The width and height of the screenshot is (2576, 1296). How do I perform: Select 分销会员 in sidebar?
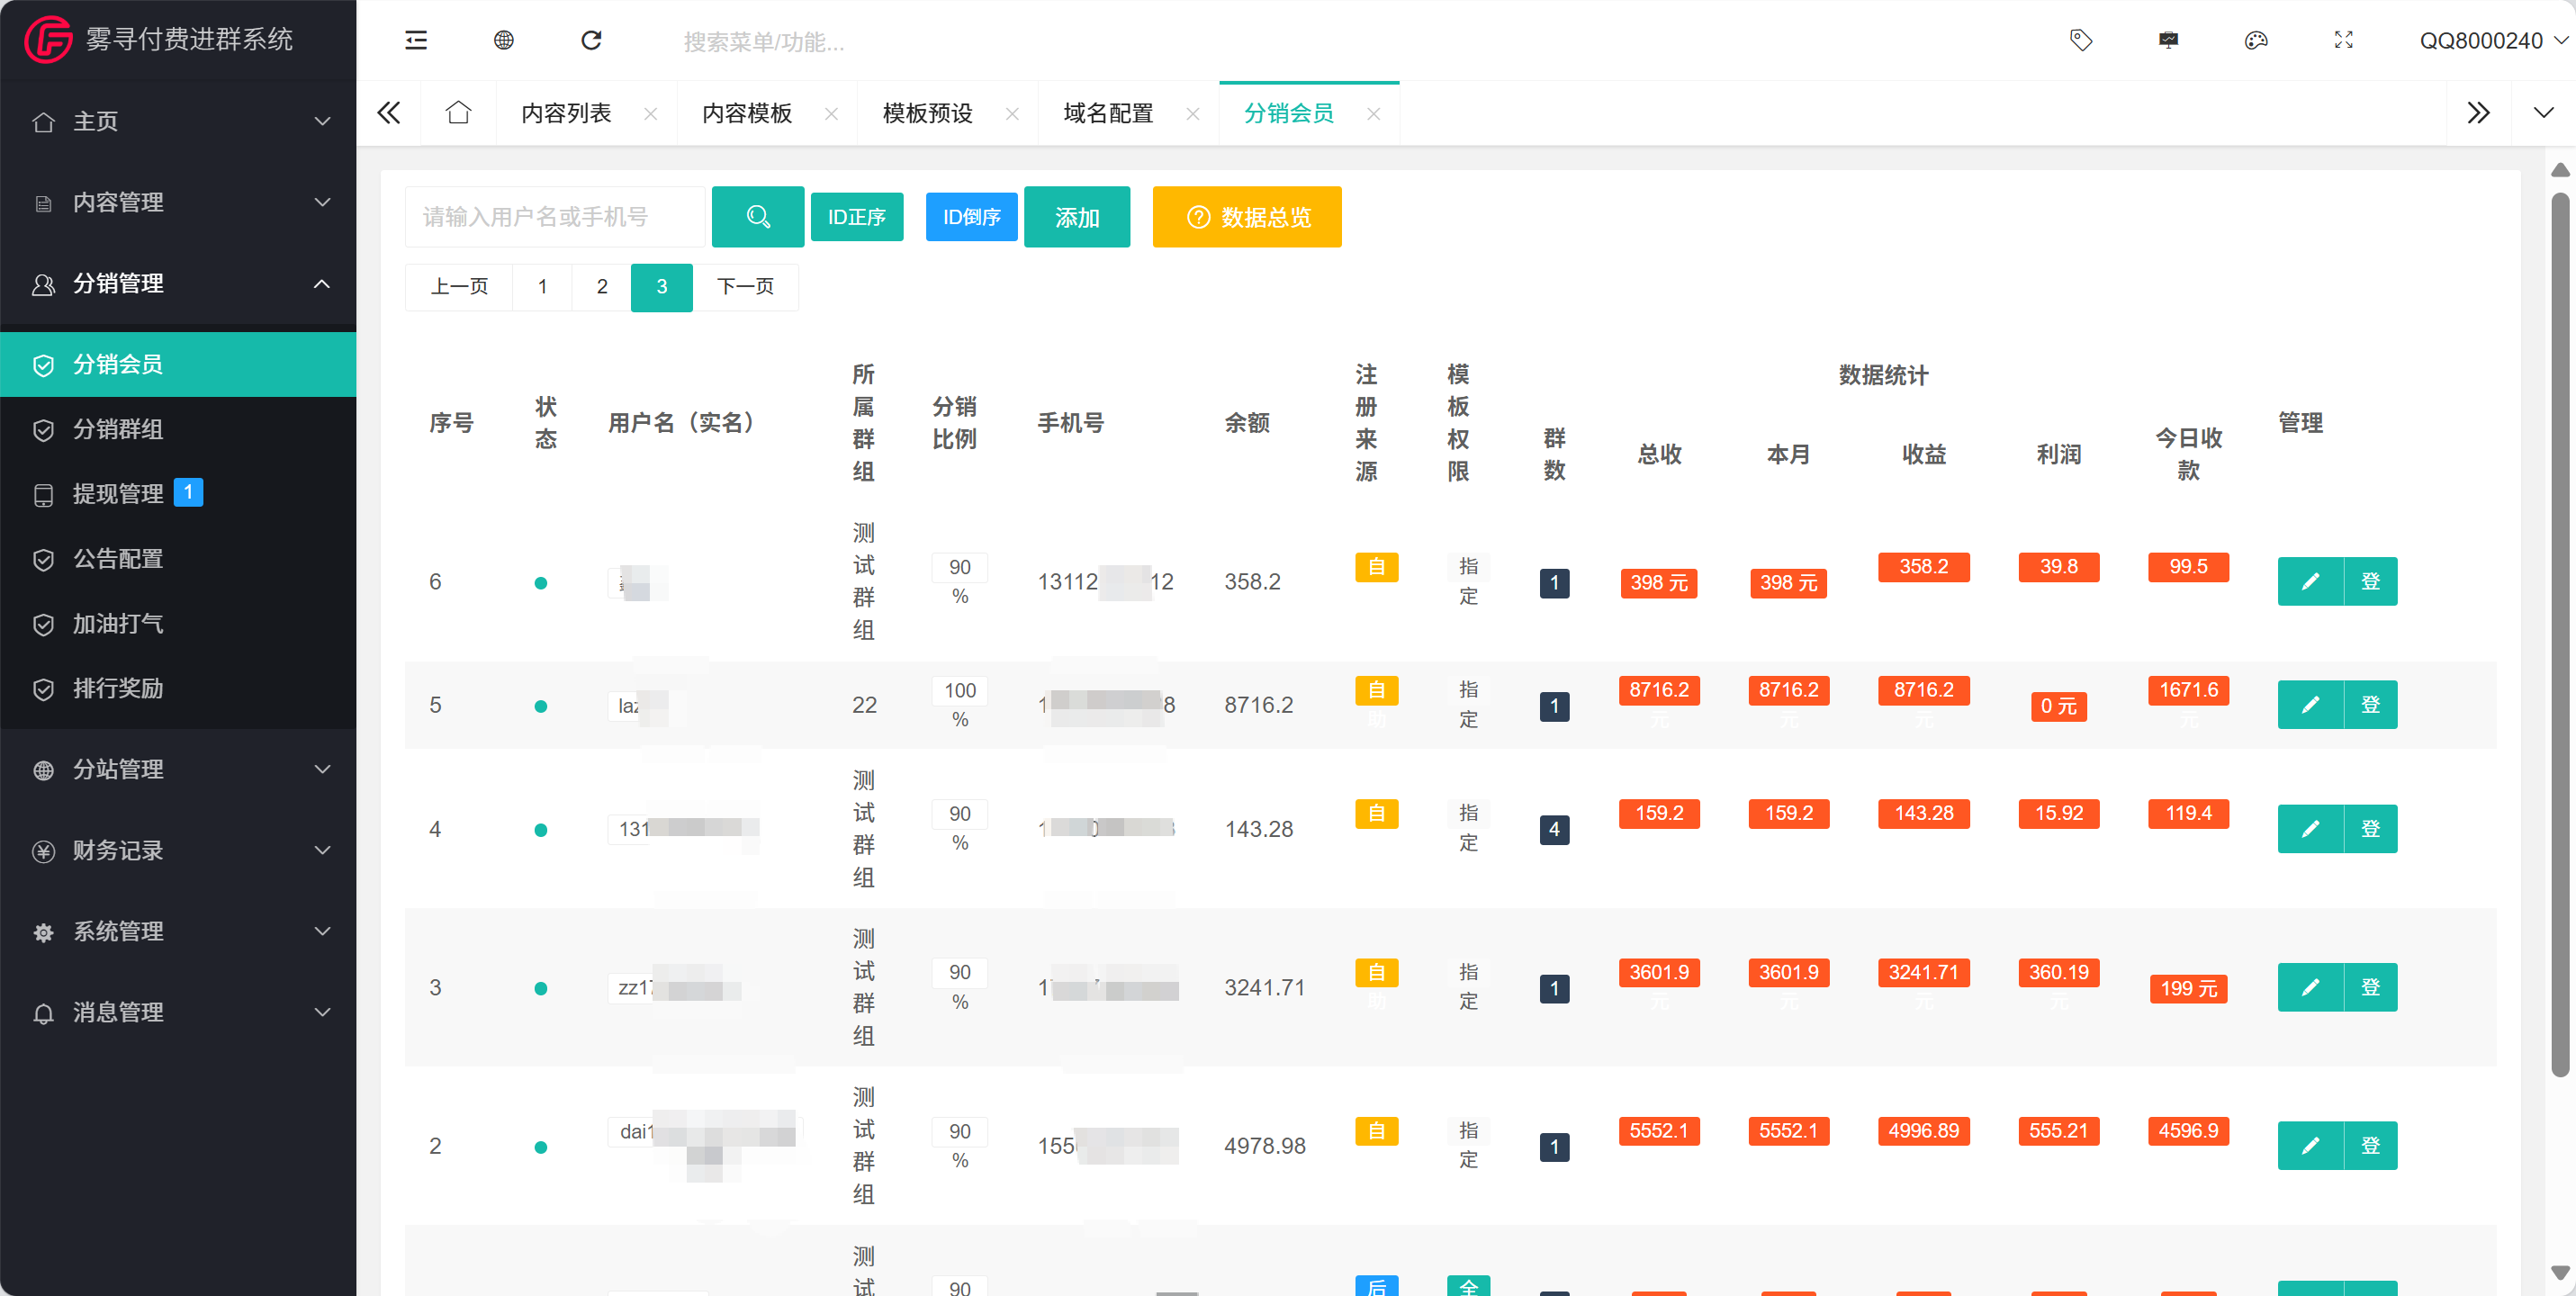pos(178,364)
